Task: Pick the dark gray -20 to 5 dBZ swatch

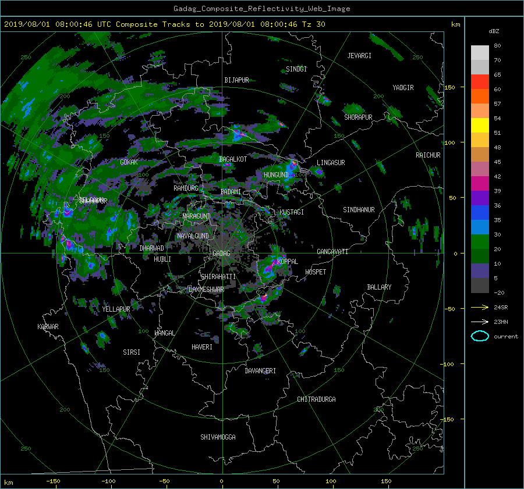Action: tap(480, 285)
